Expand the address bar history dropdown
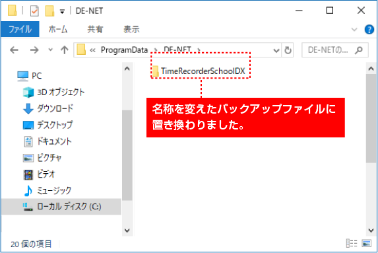The width and height of the screenshot is (378, 253). coord(276,50)
